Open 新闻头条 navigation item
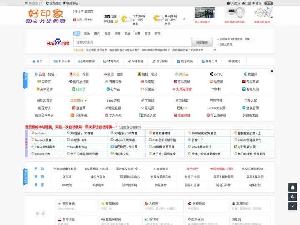The height and width of the screenshot is (225, 300). pyautogui.click(x=62, y=61)
